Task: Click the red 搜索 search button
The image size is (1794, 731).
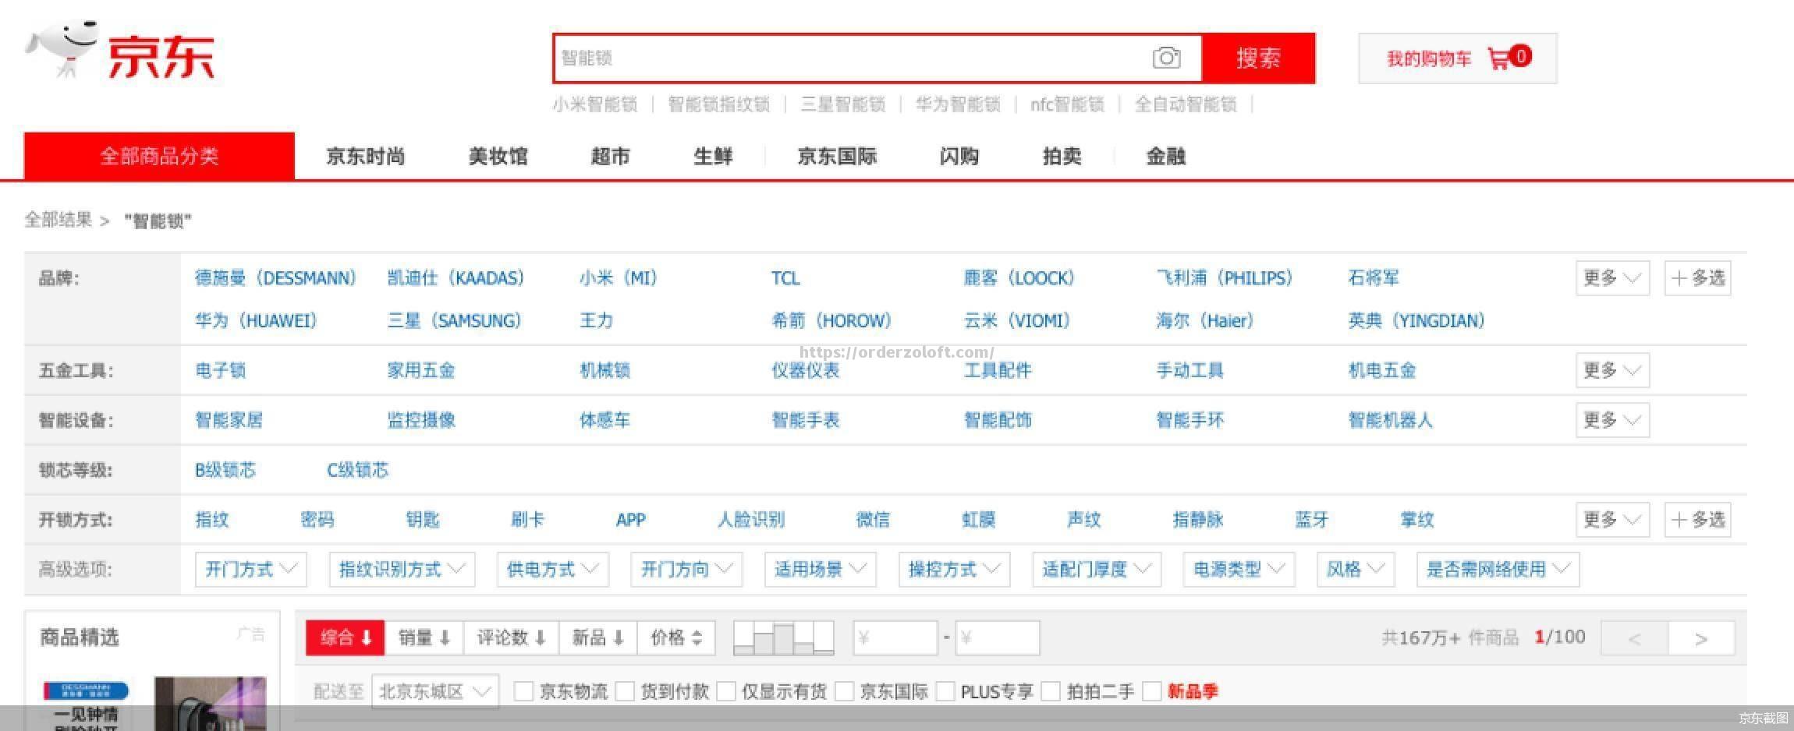Action: pos(1258,58)
